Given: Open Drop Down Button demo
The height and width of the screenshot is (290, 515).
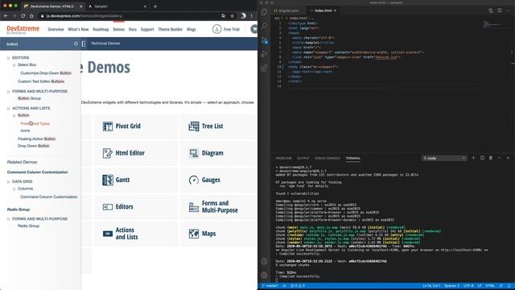Looking at the screenshot, I should click(34, 146).
